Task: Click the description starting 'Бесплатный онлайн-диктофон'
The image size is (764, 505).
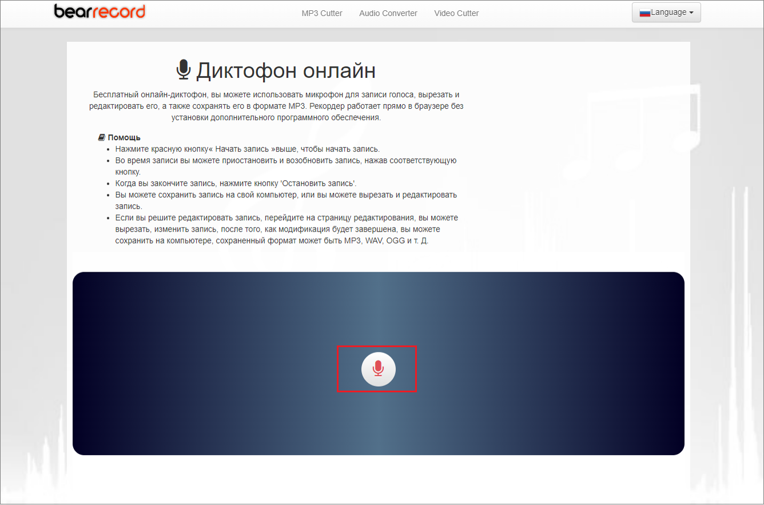Action: click(276, 106)
